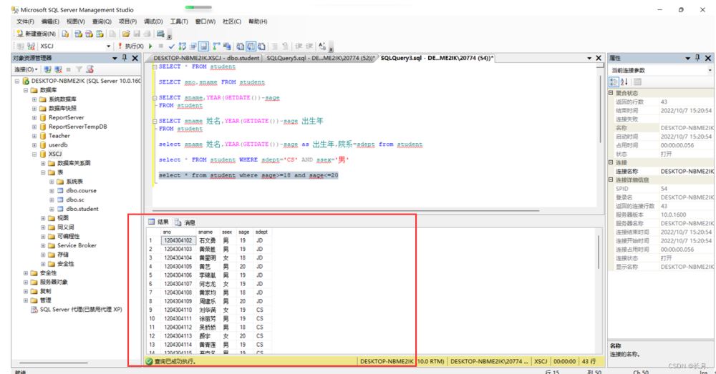Open the XSCJ database dropdown
This screenshot has width=716, height=374.
[x=109, y=46]
